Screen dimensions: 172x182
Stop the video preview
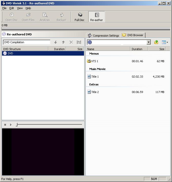(x=5, y=125)
